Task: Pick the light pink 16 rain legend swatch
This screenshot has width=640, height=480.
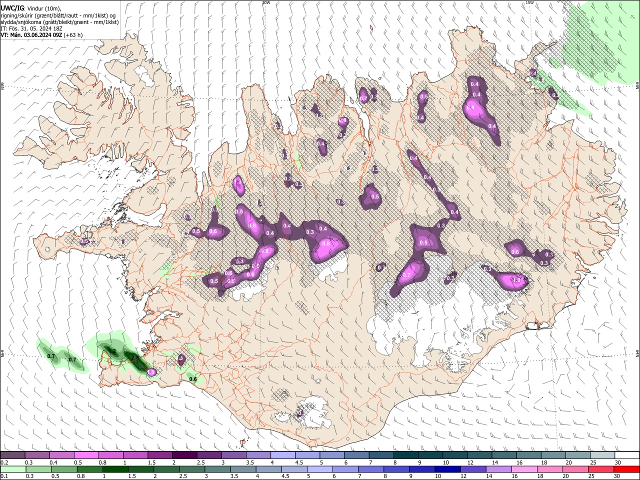Action: pyautogui.click(x=523, y=469)
